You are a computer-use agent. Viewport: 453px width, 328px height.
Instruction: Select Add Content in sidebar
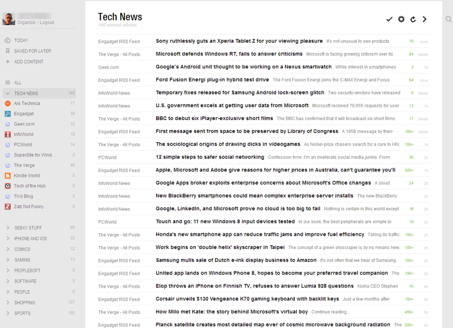(29, 62)
